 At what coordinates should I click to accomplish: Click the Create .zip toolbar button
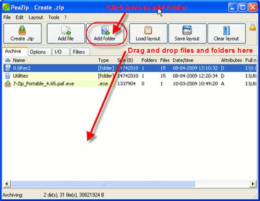coord(22,33)
